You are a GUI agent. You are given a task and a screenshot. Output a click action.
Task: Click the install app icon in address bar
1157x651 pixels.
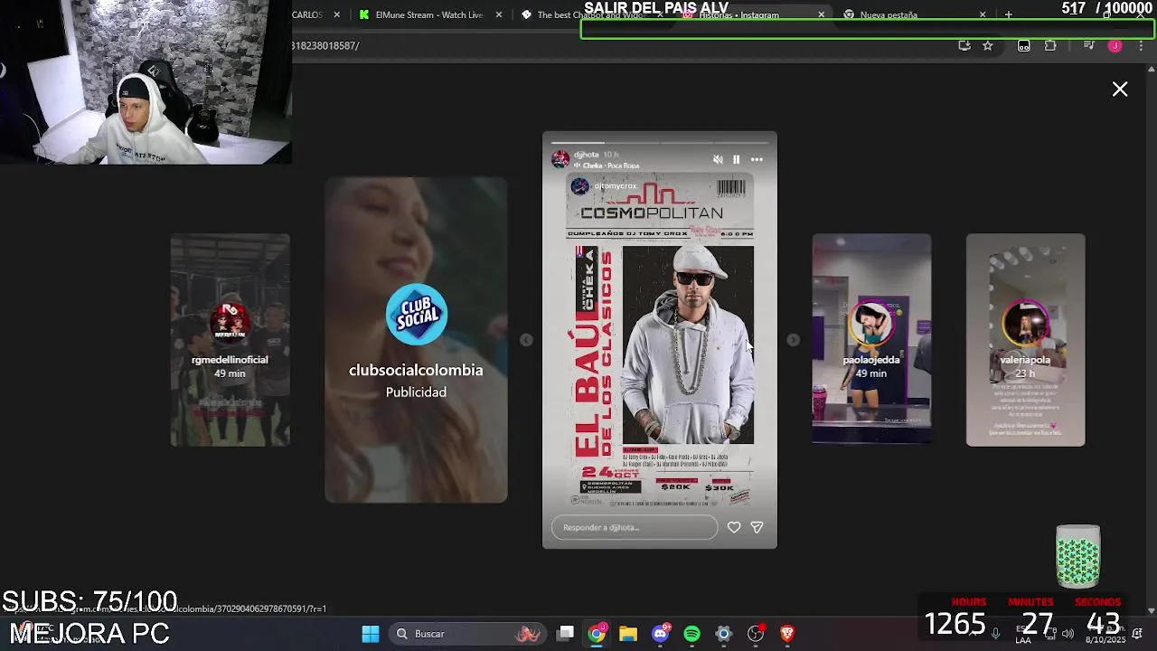(x=964, y=45)
